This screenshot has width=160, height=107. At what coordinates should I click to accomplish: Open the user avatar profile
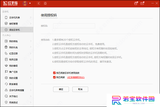click(x=25, y=3)
